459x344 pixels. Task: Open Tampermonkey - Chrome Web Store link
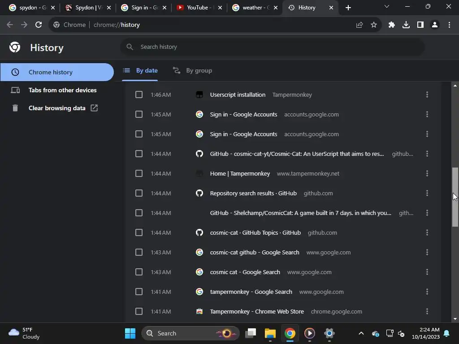(x=257, y=312)
